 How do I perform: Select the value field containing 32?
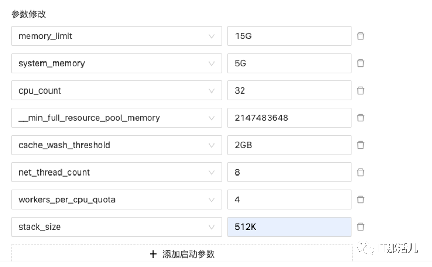tap(289, 91)
